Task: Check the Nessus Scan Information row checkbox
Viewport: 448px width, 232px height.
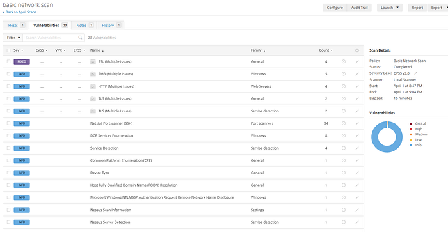Action: coord(8,210)
